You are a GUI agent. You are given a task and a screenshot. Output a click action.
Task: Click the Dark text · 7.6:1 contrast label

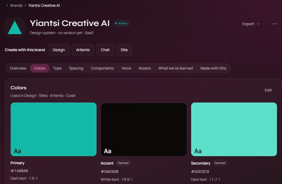pos(24,178)
